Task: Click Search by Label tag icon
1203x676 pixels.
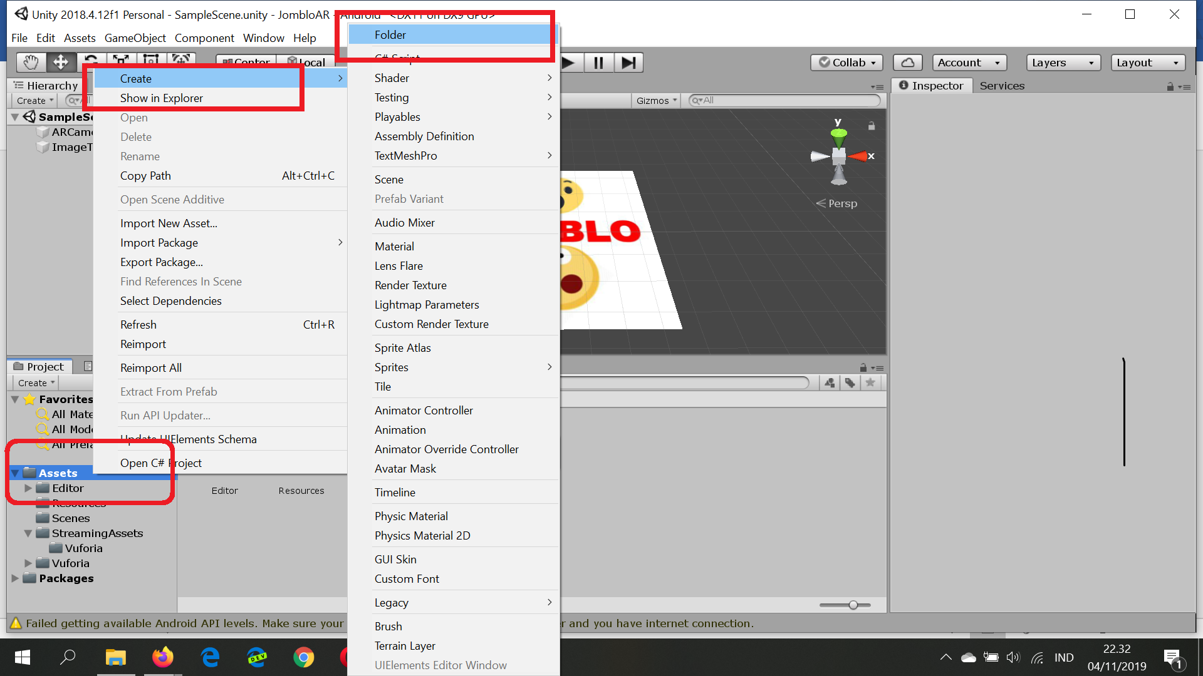Action: coord(850,383)
